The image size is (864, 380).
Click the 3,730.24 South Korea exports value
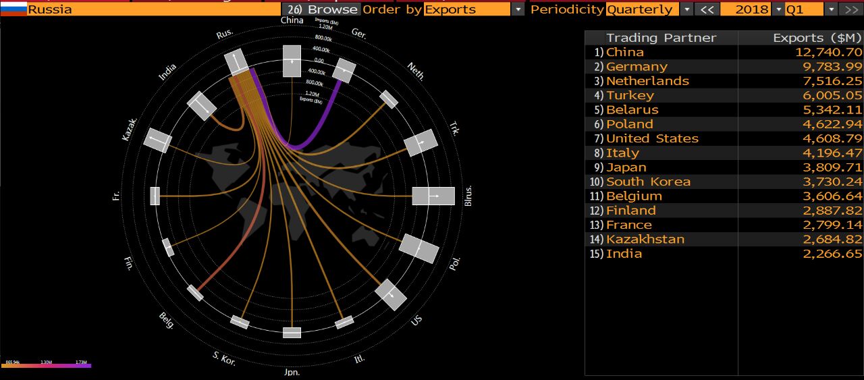[x=832, y=182]
